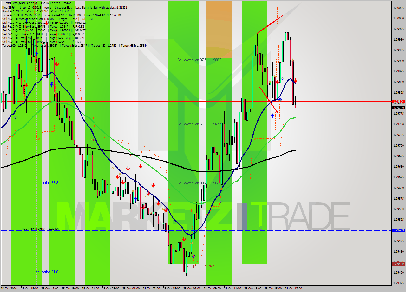Click the '28 Oct 01:00' time axis label
Image resolution: width=406 pixels, height=292 pixels.
[131, 289]
